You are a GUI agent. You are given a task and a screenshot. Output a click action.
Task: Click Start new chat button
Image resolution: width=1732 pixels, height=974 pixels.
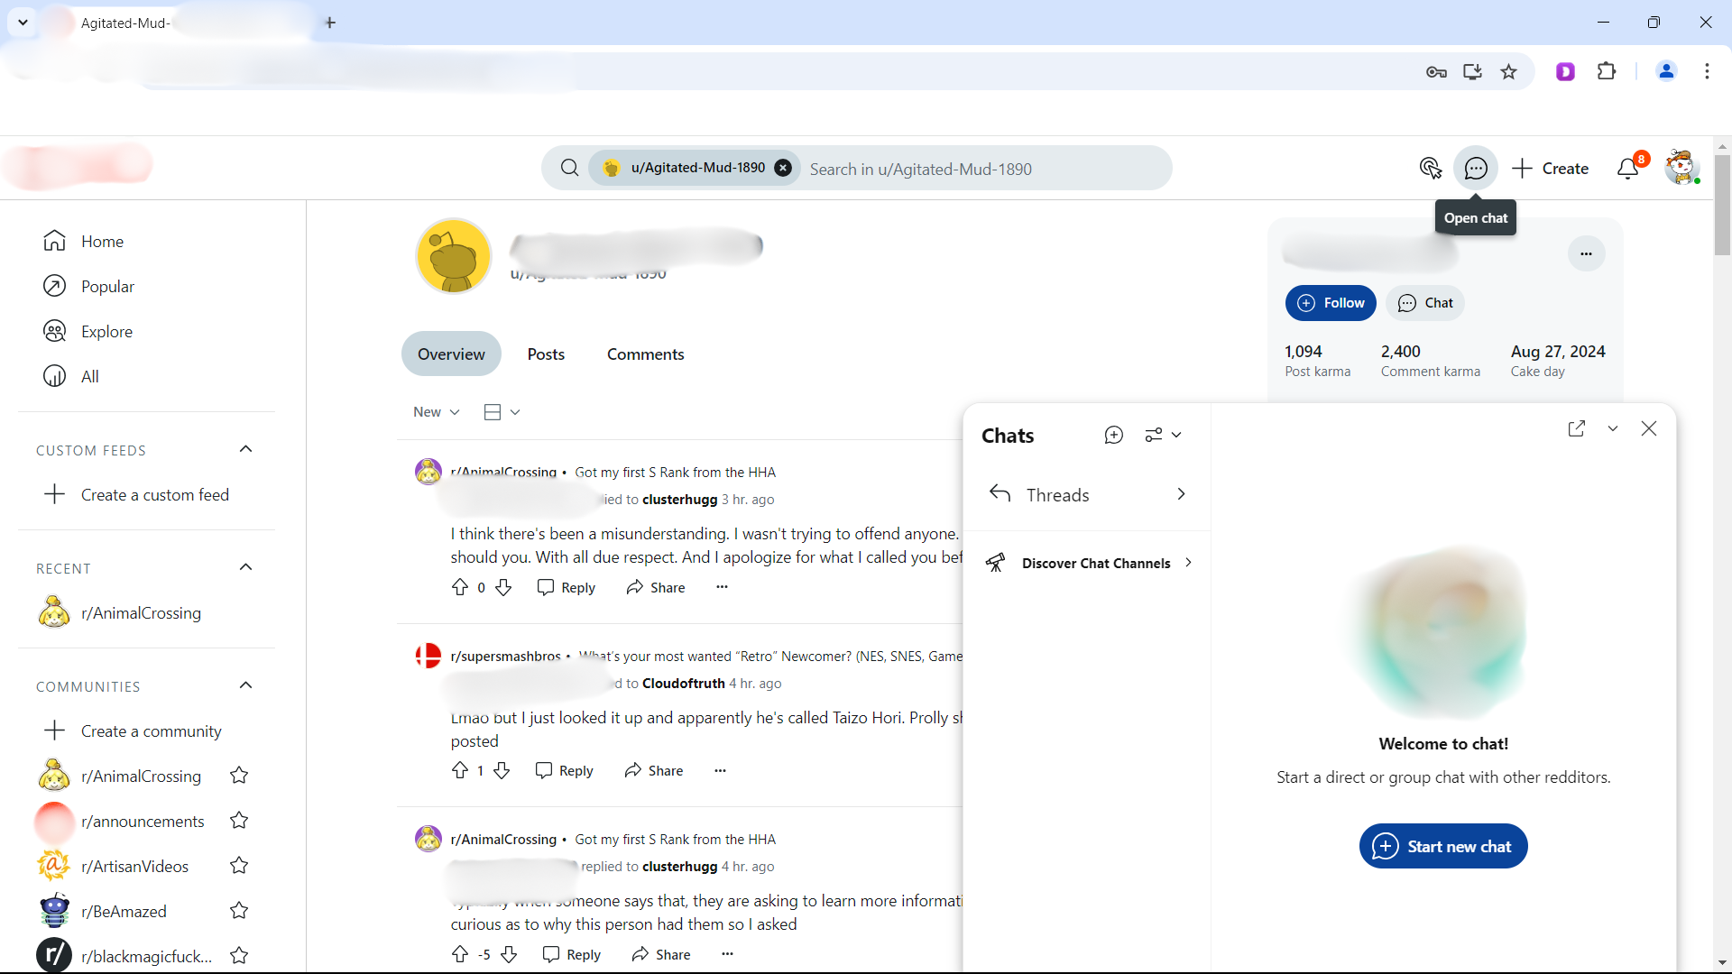(1442, 847)
